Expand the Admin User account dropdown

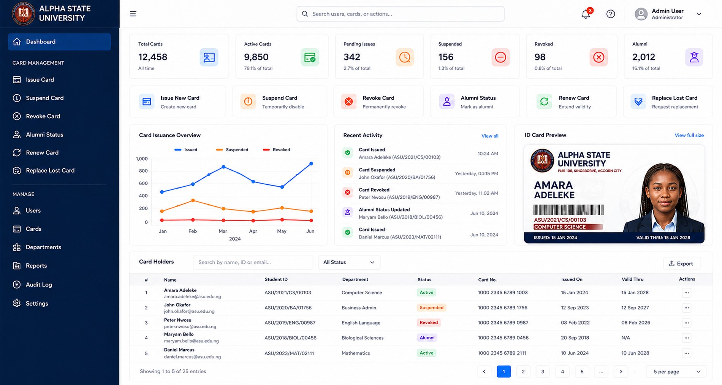[x=699, y=14]
